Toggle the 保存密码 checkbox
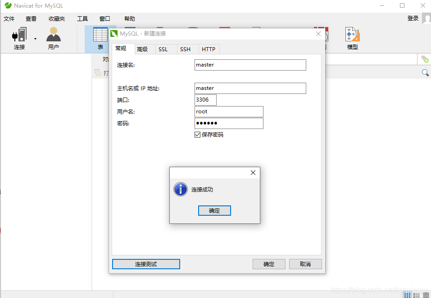The image size is (431, 298). click(197, 135)
